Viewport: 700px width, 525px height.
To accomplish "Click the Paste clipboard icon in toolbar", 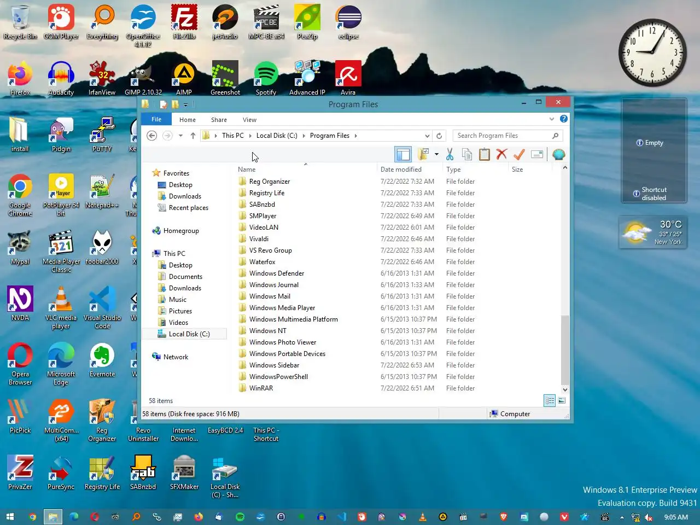I will (484, 154).
